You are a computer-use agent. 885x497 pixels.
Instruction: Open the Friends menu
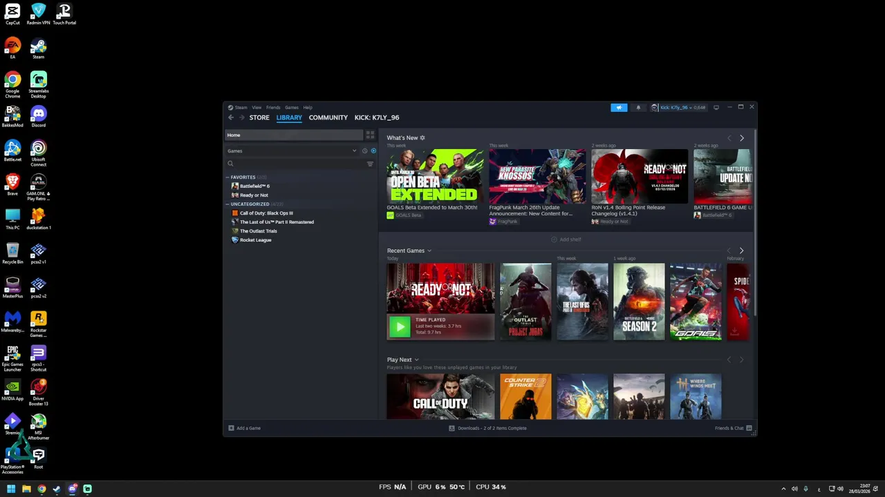pyautogui.click(x=273, y=108)
